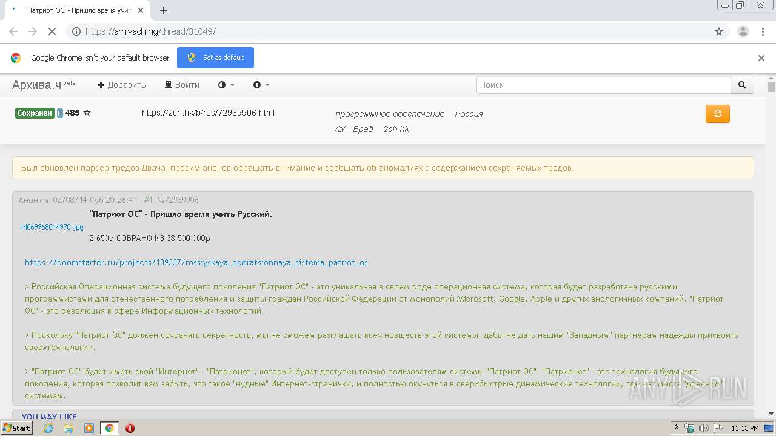Open the post number №72939906 link

(x=178, y=200)
